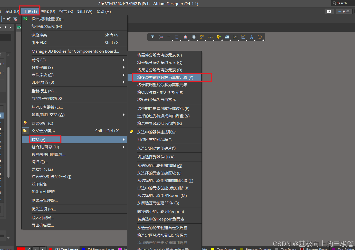Click the selection filter icon in Active Bar
355x250 pixels.
click(x=152, y=37)
